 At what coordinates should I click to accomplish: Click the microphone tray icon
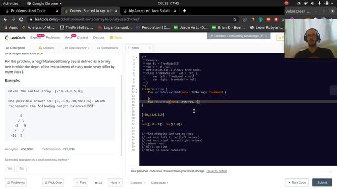[320, 3]
